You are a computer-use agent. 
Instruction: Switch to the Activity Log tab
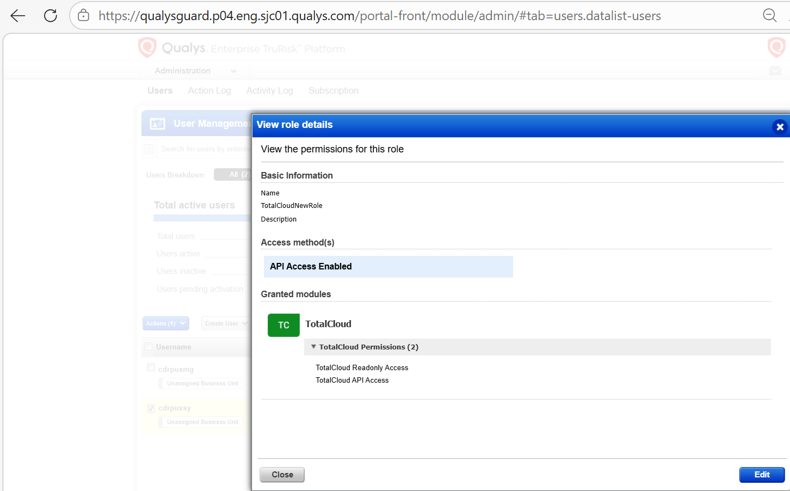(270, 90)
